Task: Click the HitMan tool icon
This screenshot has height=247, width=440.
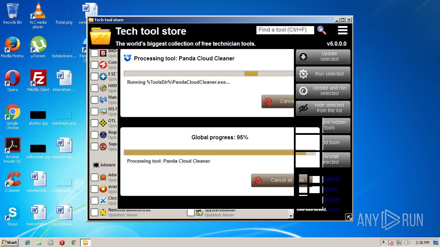Action: [103, 88]
